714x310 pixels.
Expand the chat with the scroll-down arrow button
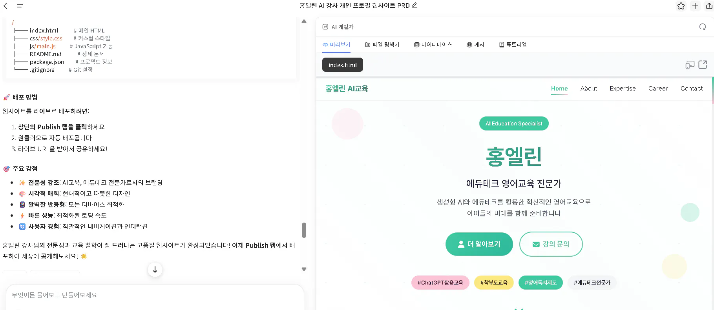[155, 270]
